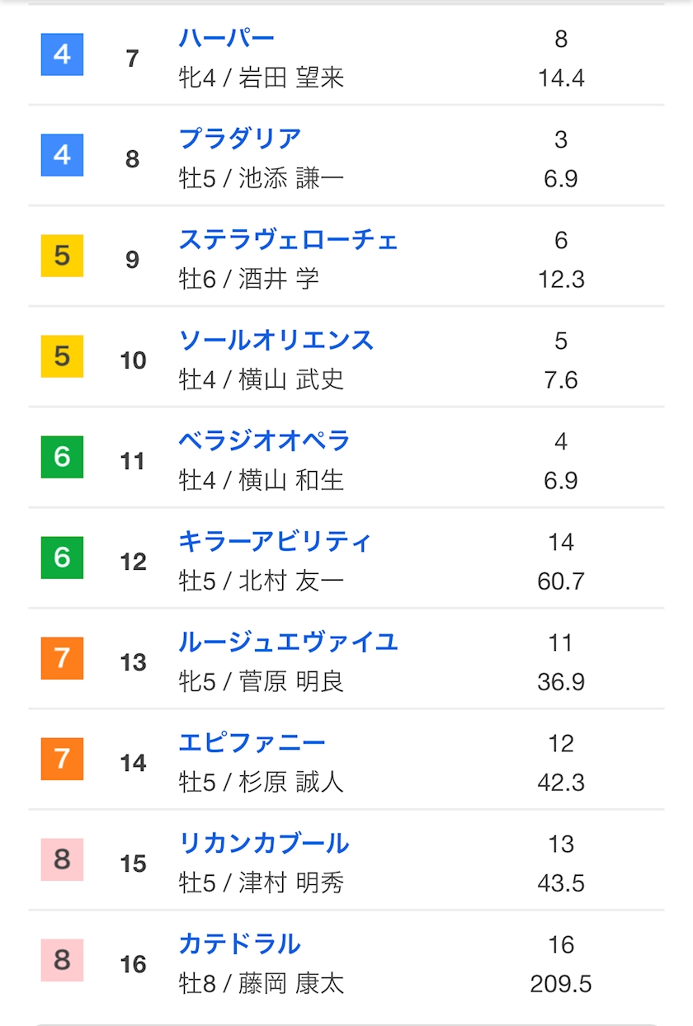This screenshot has width=693, height=1026.
Task: Open リカンカブール horse details
Action: tap(264, 843)
